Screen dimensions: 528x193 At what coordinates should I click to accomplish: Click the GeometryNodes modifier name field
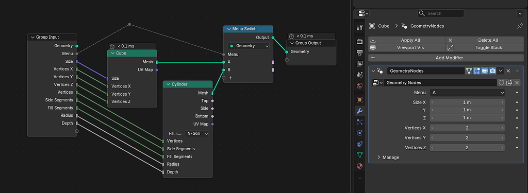425,71
